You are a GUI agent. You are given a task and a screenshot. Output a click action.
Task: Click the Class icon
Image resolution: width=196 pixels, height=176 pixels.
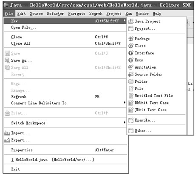click(x=131, y=46)
